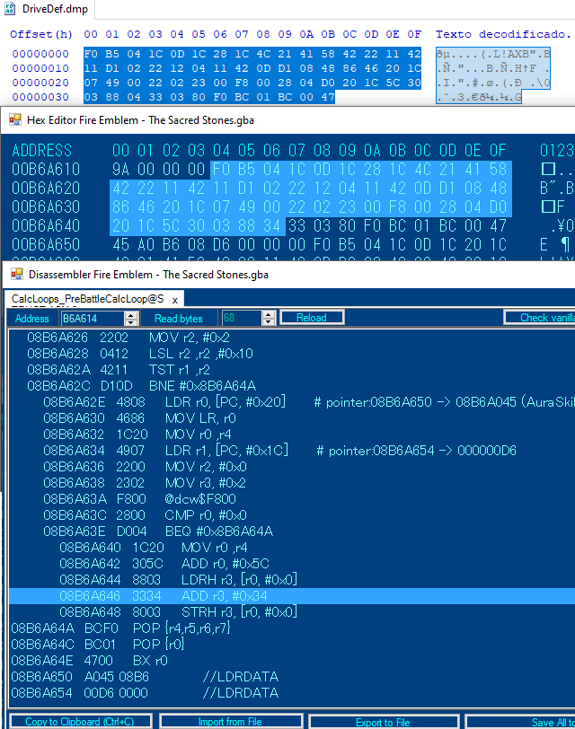This screenshot has width=575, height=729.
Task: Close the CalcLoops_PreBattleCalcLoop tab with x
Action: pyautogui.click(x=174, y=299)
